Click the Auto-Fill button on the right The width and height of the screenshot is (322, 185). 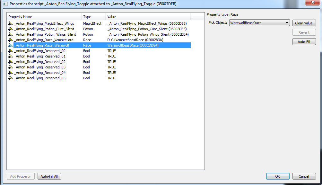[304, 42]
